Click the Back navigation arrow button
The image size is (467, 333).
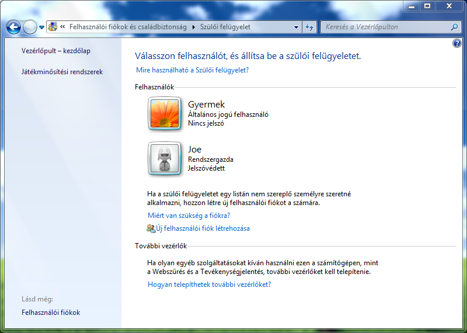click(13, 27)
